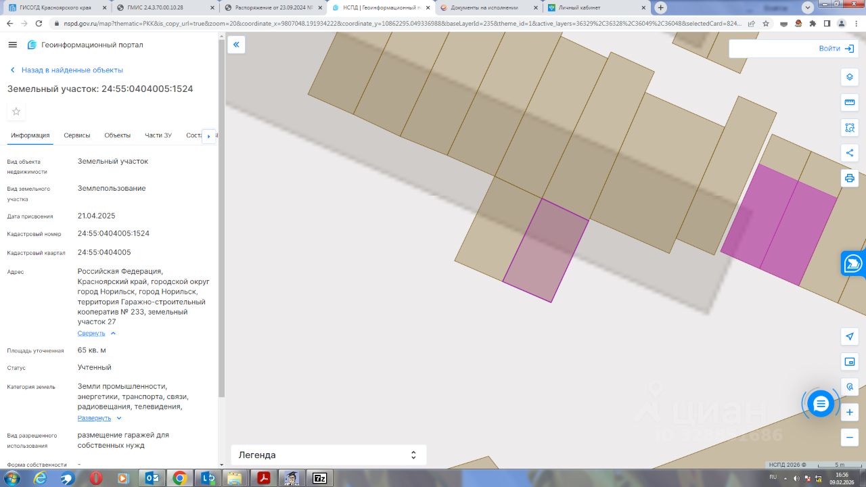Viewport: 866px width, 487px height.
Task: Click the cadastral quarter 24:55:0404005 value
Action: 104,252
